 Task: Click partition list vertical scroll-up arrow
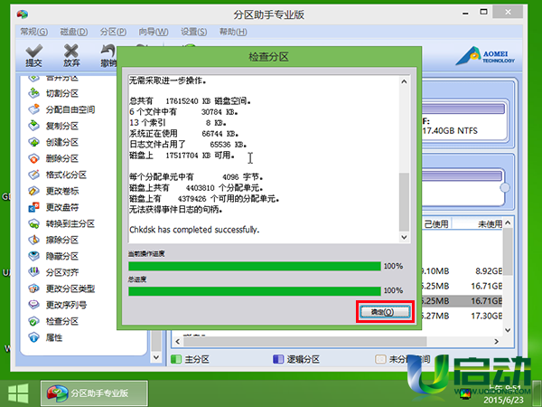508,222
